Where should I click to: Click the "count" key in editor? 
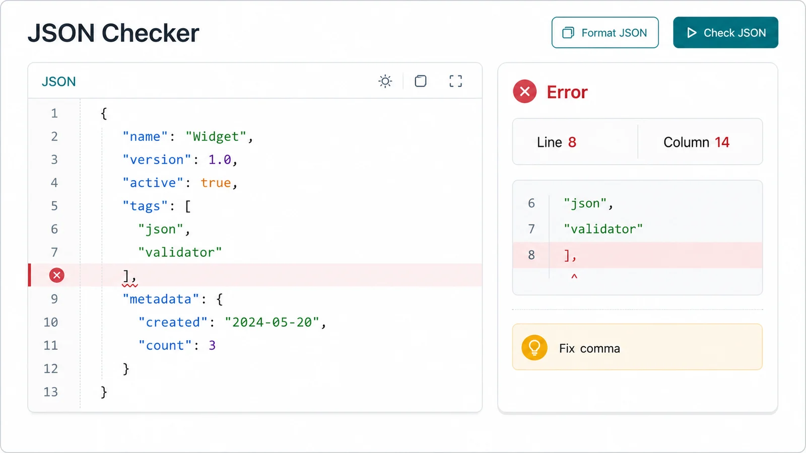coord(165,345)
